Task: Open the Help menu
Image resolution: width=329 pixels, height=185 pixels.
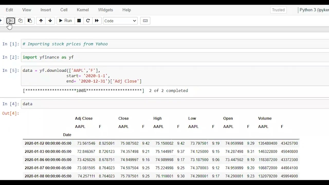Action: (127, 10)
